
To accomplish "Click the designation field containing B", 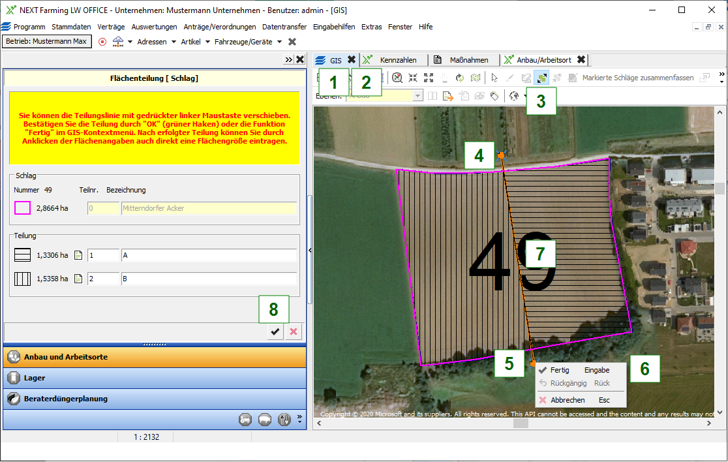I will tap(209, 279).
